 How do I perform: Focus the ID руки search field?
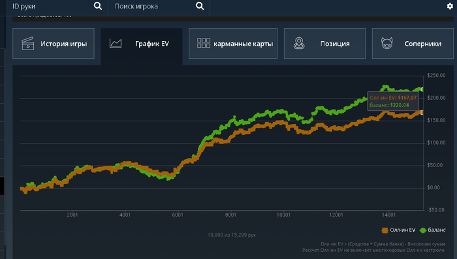click(x=52, y=6)
